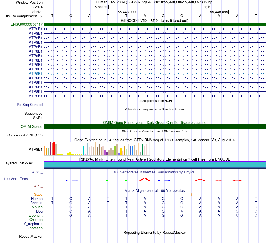The width and height of the screenshot is (266, 243).
Task: Click the SNPs track label
Action: click(x=38, y=118)
